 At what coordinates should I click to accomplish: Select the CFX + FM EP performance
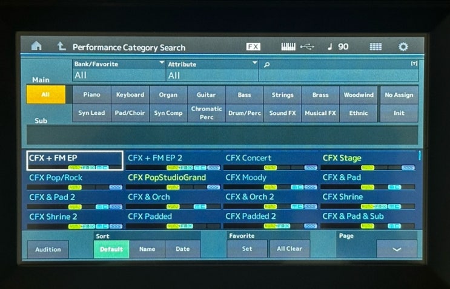pos(74,161)
